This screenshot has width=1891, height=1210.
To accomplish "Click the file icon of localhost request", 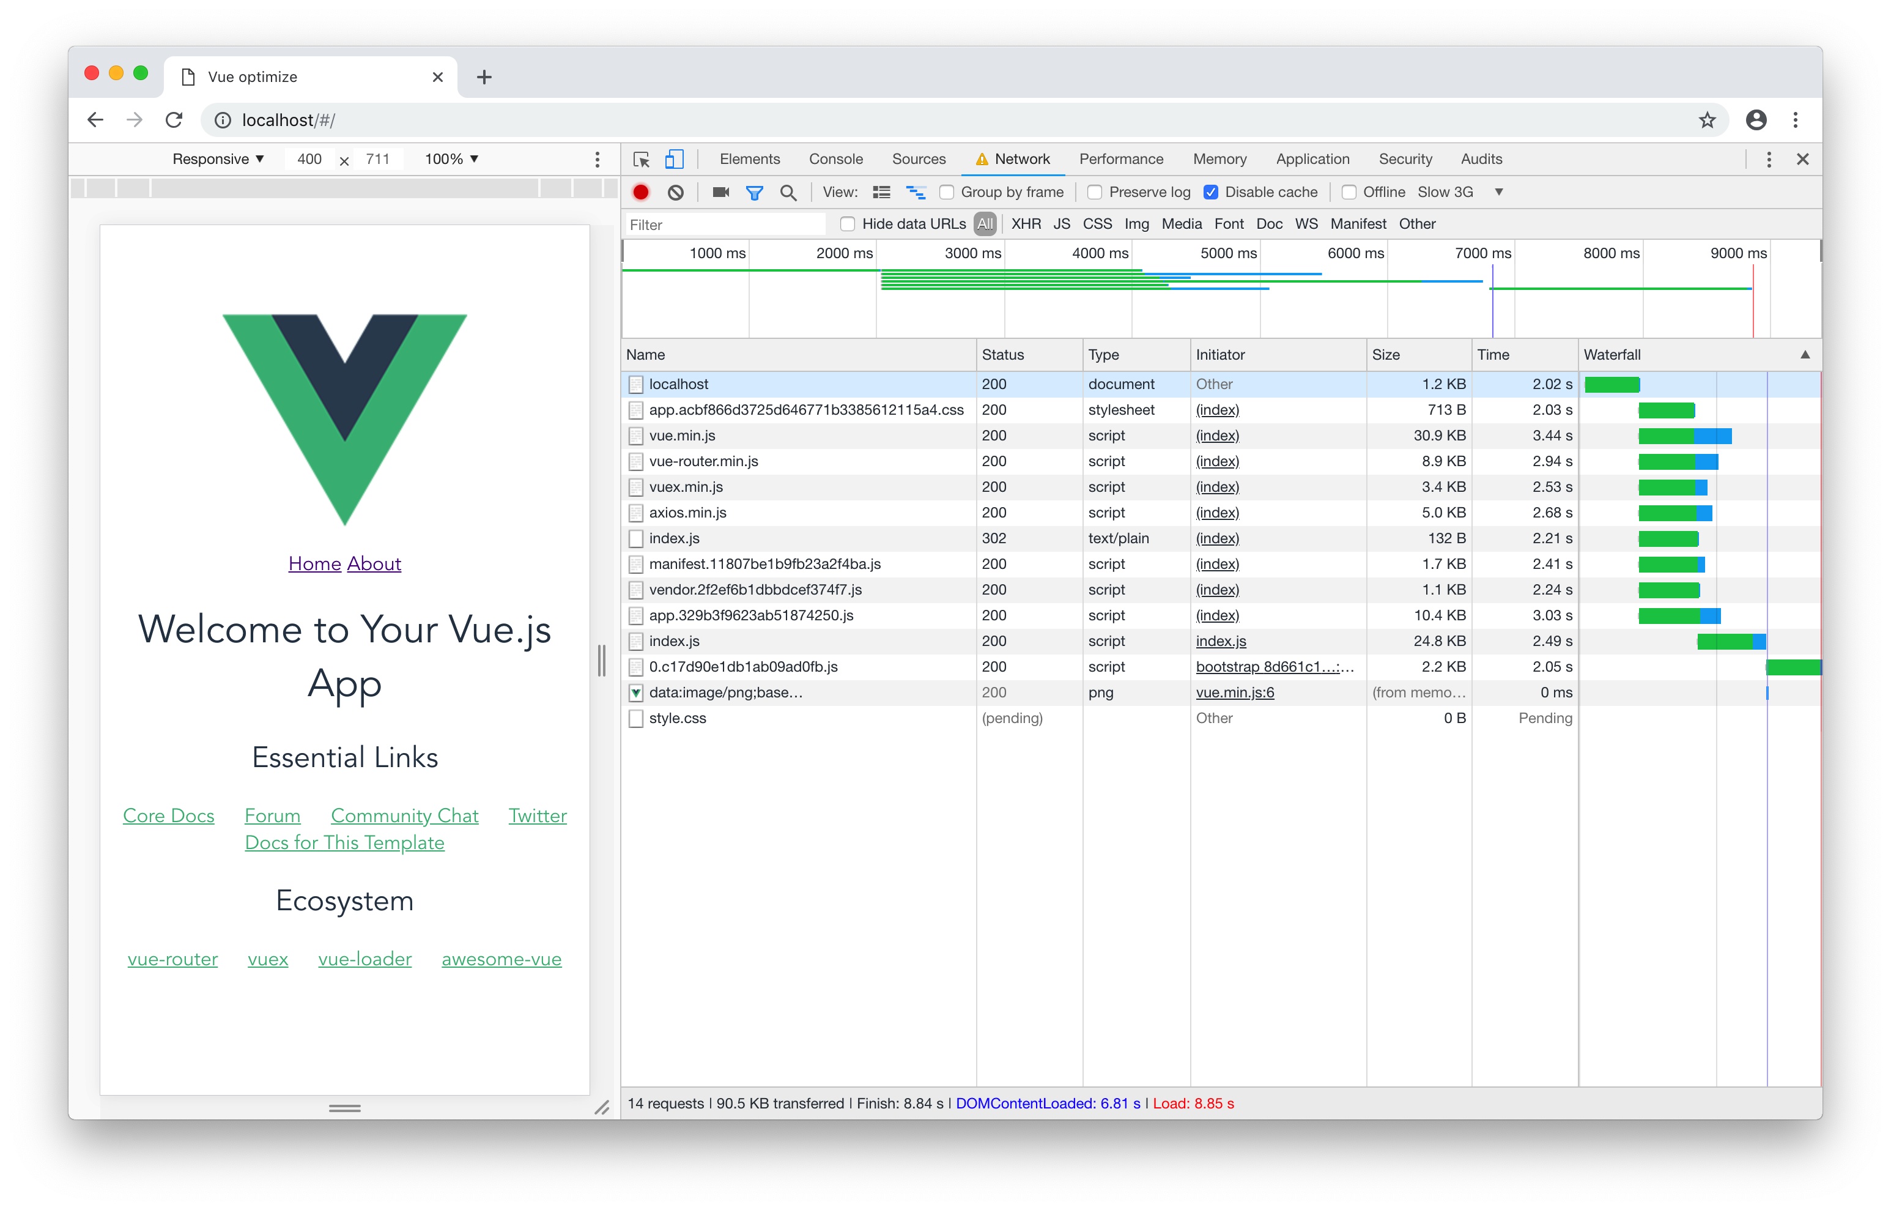I will click(x=635, y=385).
